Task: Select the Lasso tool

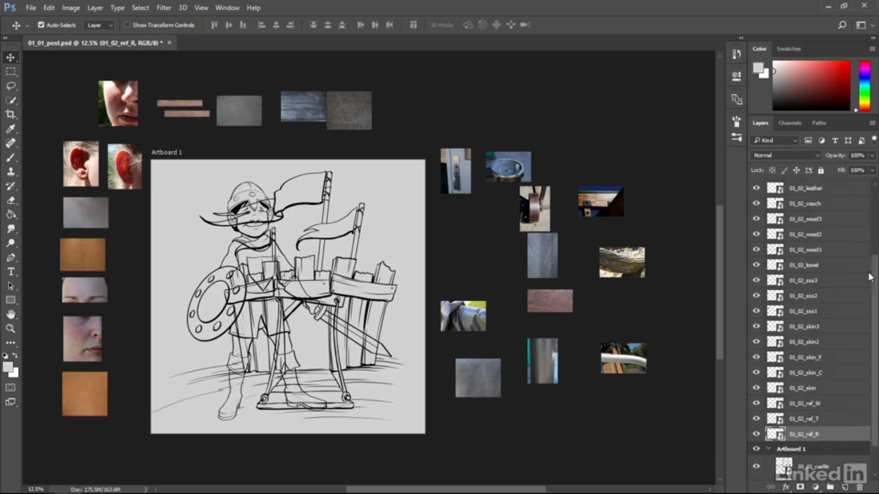Action: click(x=11, y=86)
